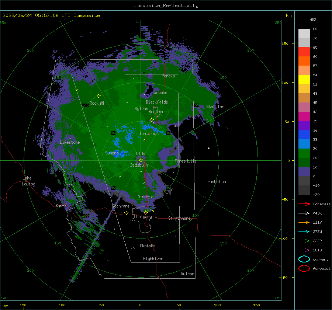Click the Drumheller city label
The width and height of the screenshot is (332, 310).
(216, 182)
